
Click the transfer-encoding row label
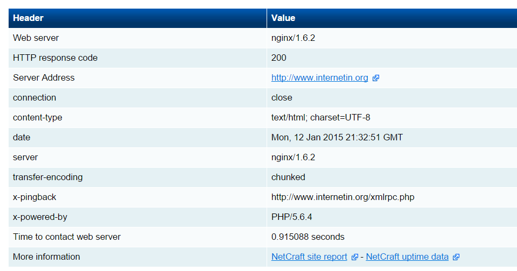pyautogui.click(x=48, y=177)
